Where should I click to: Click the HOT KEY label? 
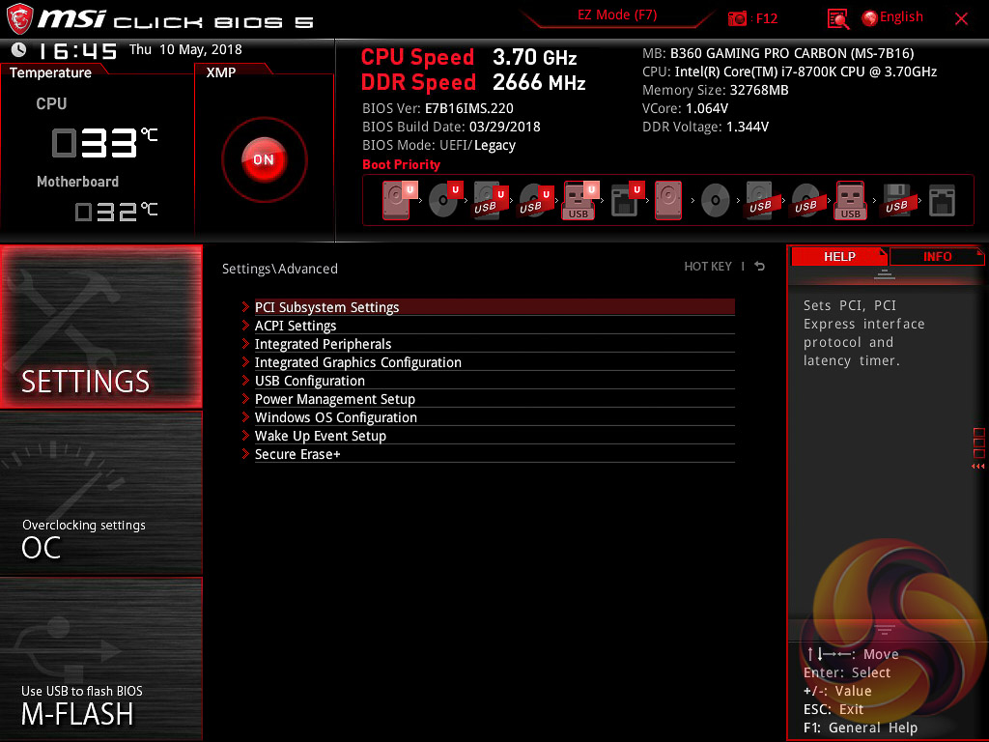click(708, 267)
